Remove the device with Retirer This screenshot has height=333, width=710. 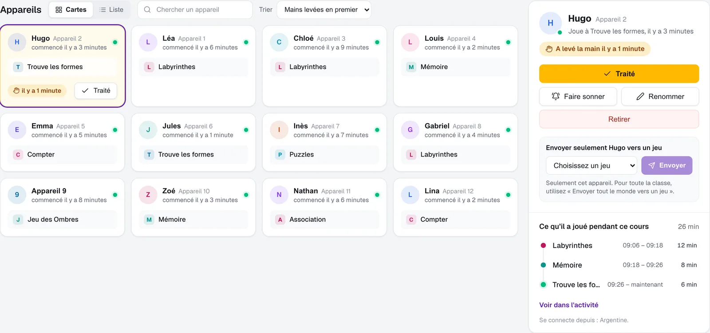click(x=619, y=119)
